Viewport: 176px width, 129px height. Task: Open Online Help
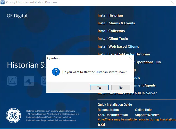click(x=143, y=110)
